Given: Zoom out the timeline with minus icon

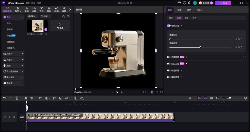Looking at the screenshot, I should click(224, 98).
